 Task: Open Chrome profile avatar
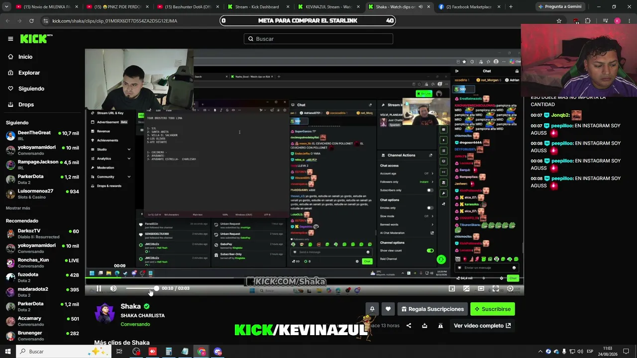pyautogui.click(x=617, y=21)
